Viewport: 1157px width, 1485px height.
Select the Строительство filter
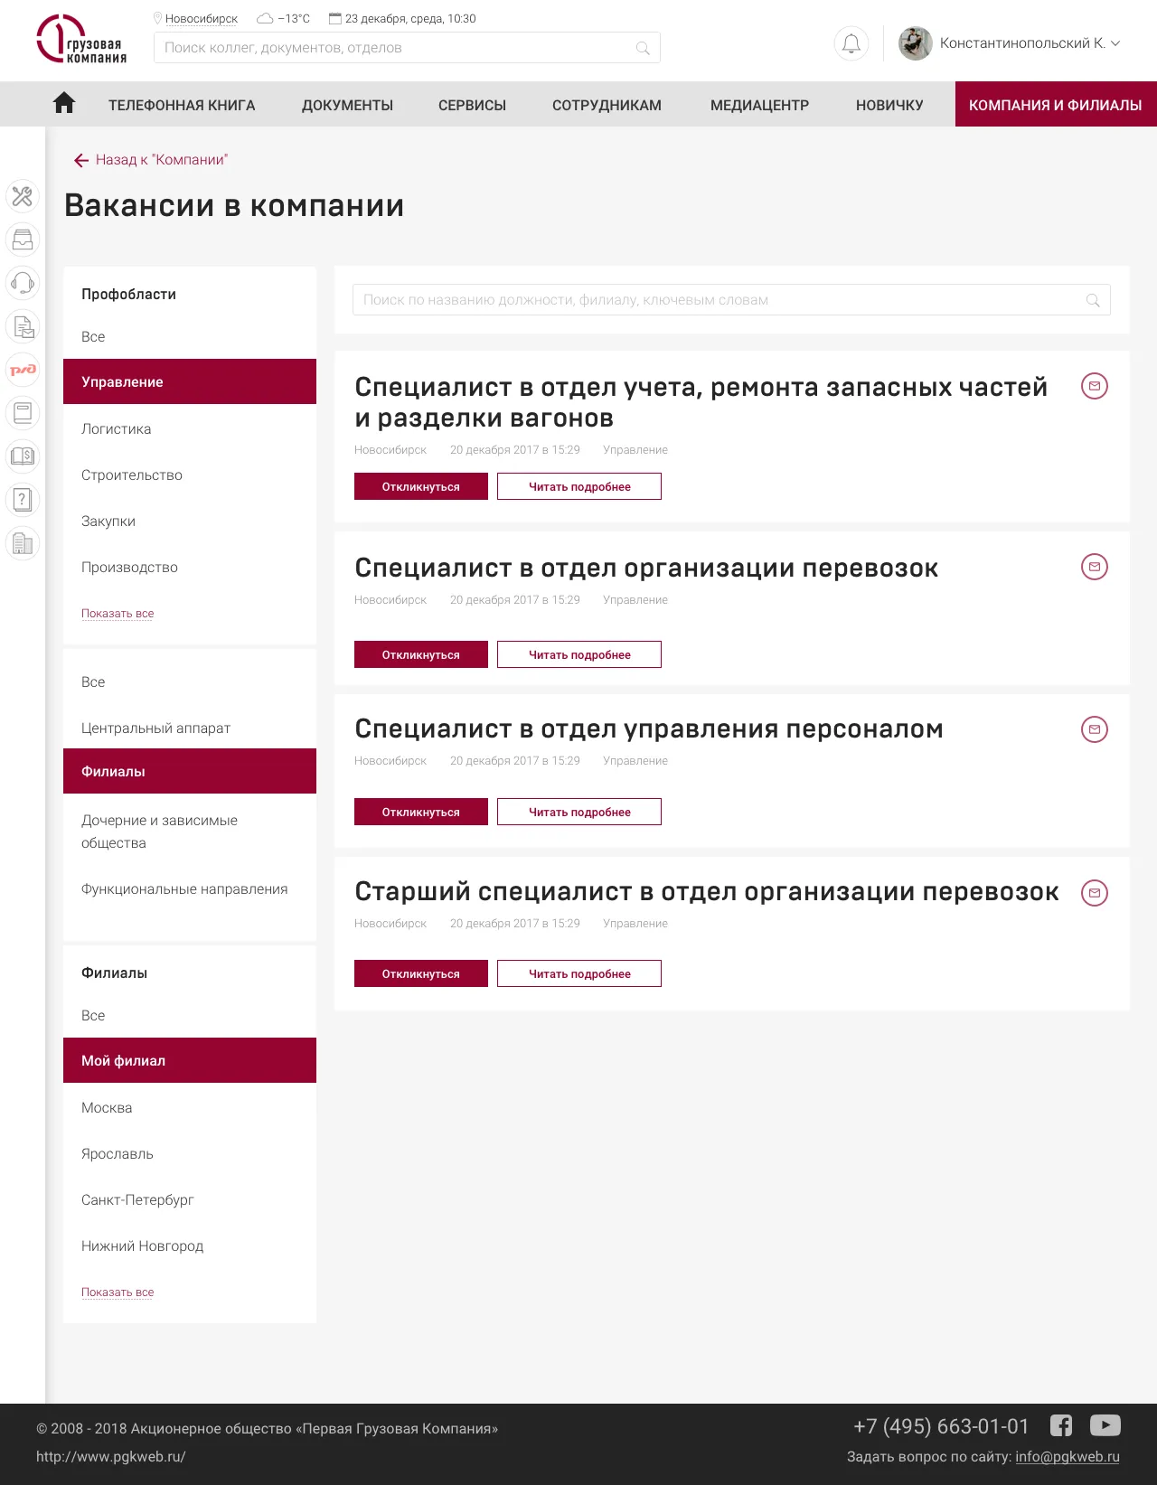click(132, 475)
